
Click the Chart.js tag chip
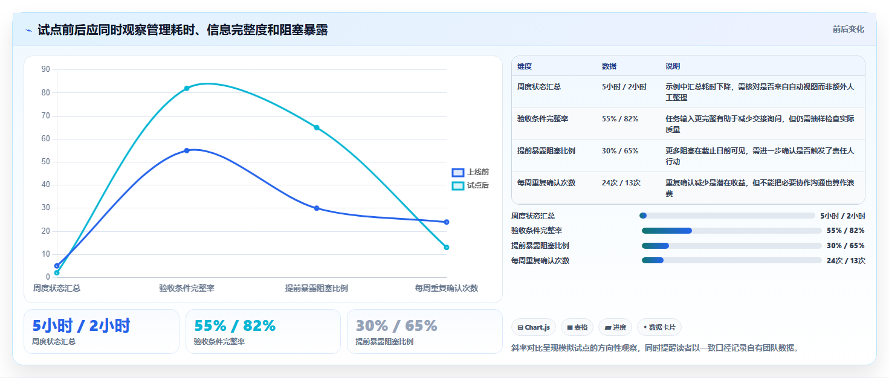pyautogui.click(x=534, y=327)
